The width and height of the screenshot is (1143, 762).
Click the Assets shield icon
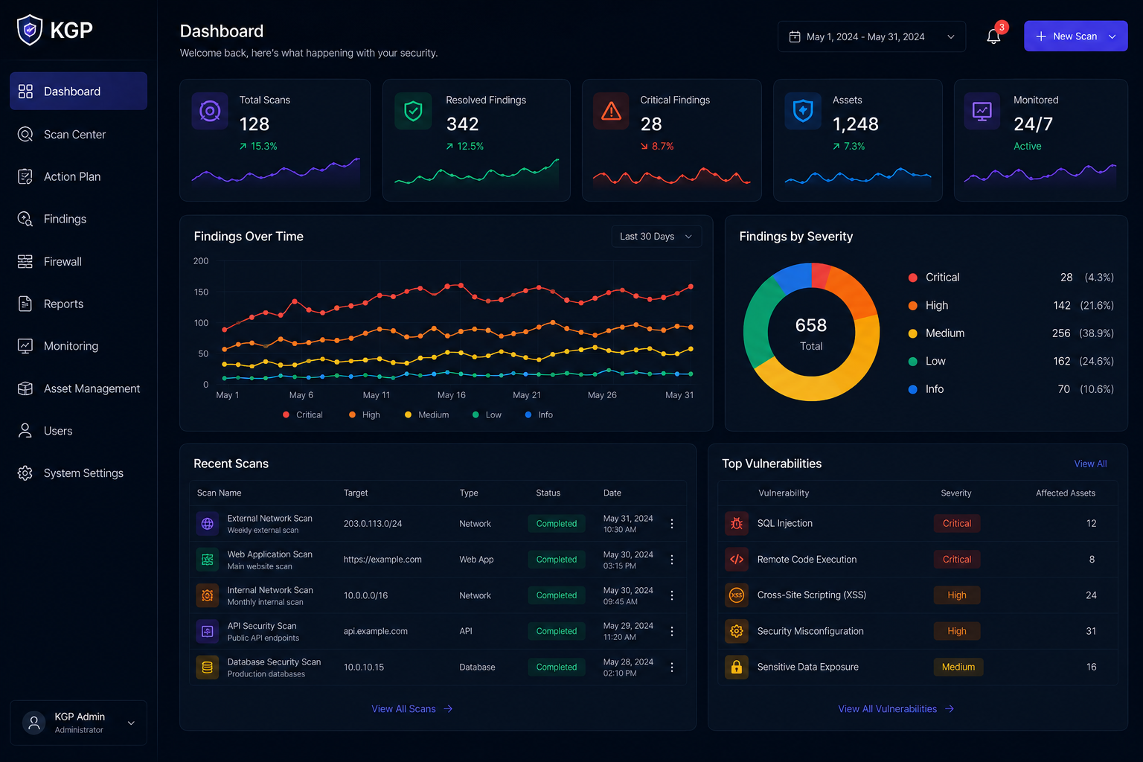tap(803, 112)
